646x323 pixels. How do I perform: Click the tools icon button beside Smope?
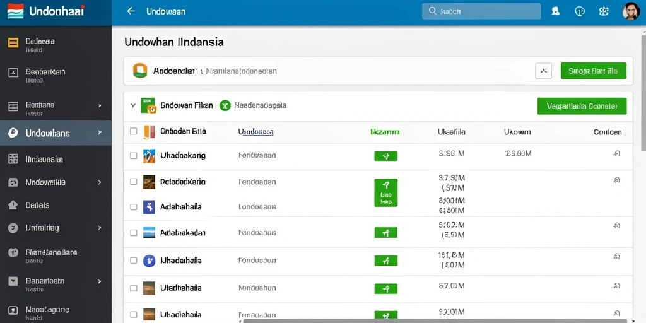pyautogui.click(x=543, y=71)
